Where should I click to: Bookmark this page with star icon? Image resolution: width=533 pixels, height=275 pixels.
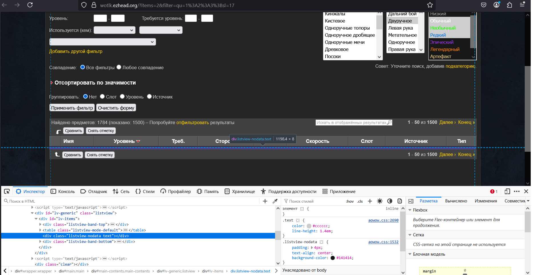pyautogui.click(x=430, y=5)
